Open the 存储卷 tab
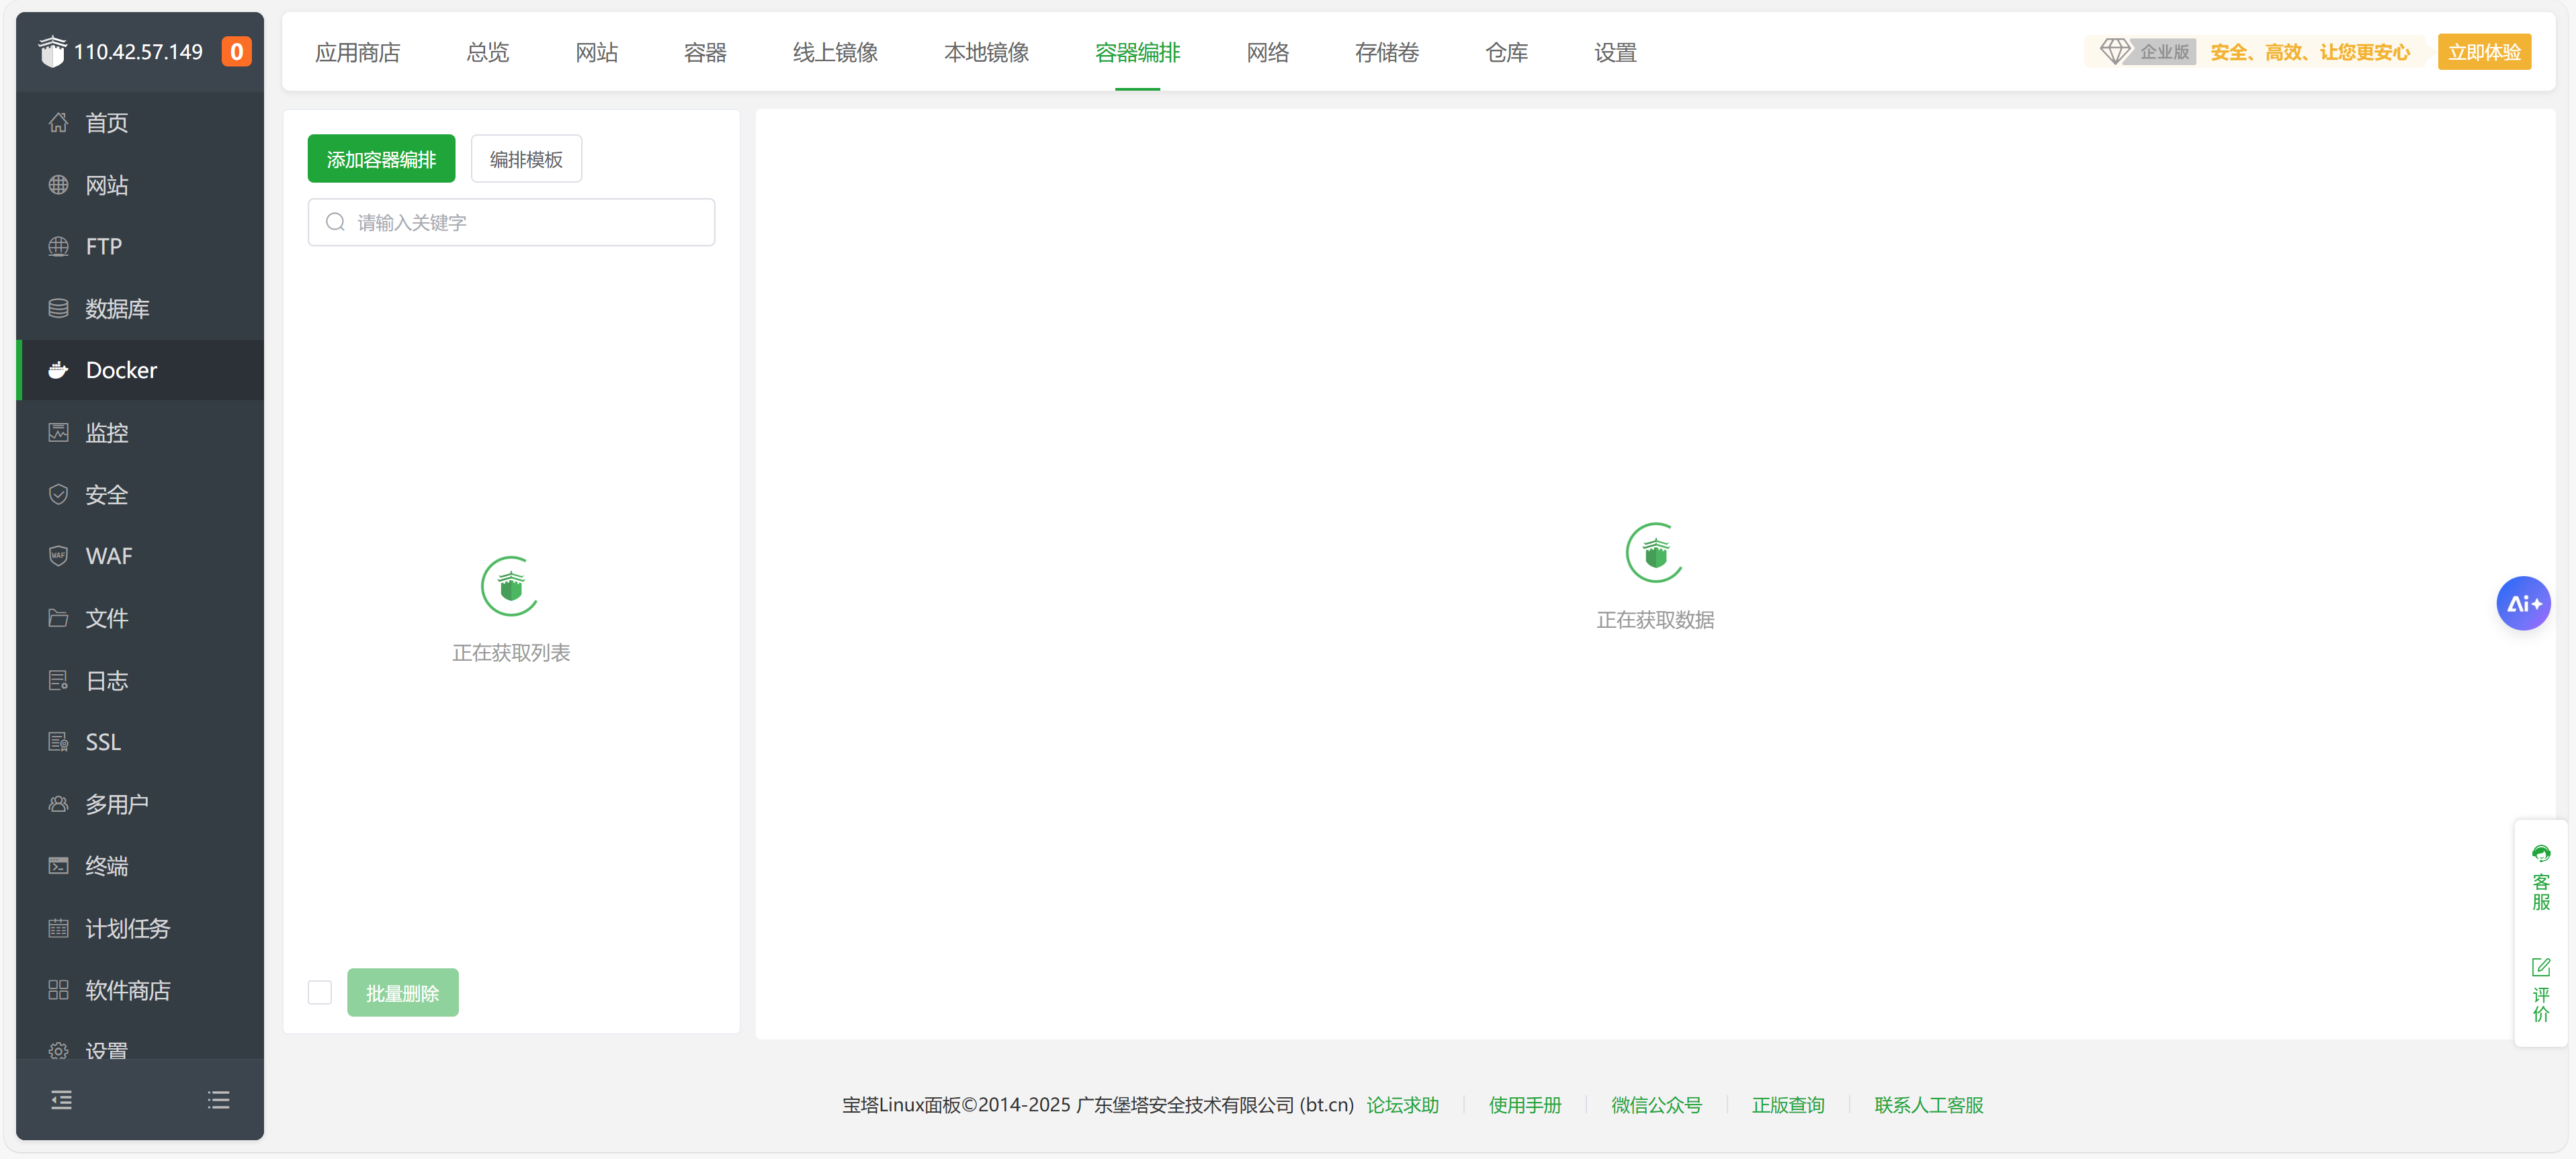The width and height of the screenshot is (2576, 1159). point(1386,52)
